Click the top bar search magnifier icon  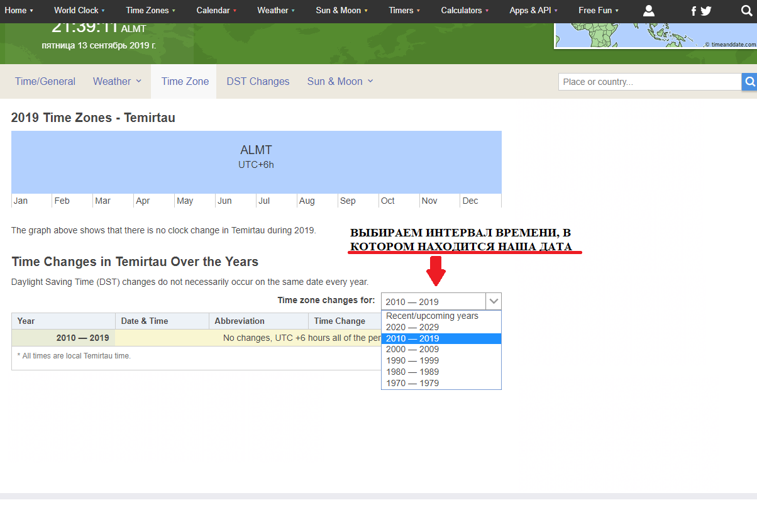(746, 11)
